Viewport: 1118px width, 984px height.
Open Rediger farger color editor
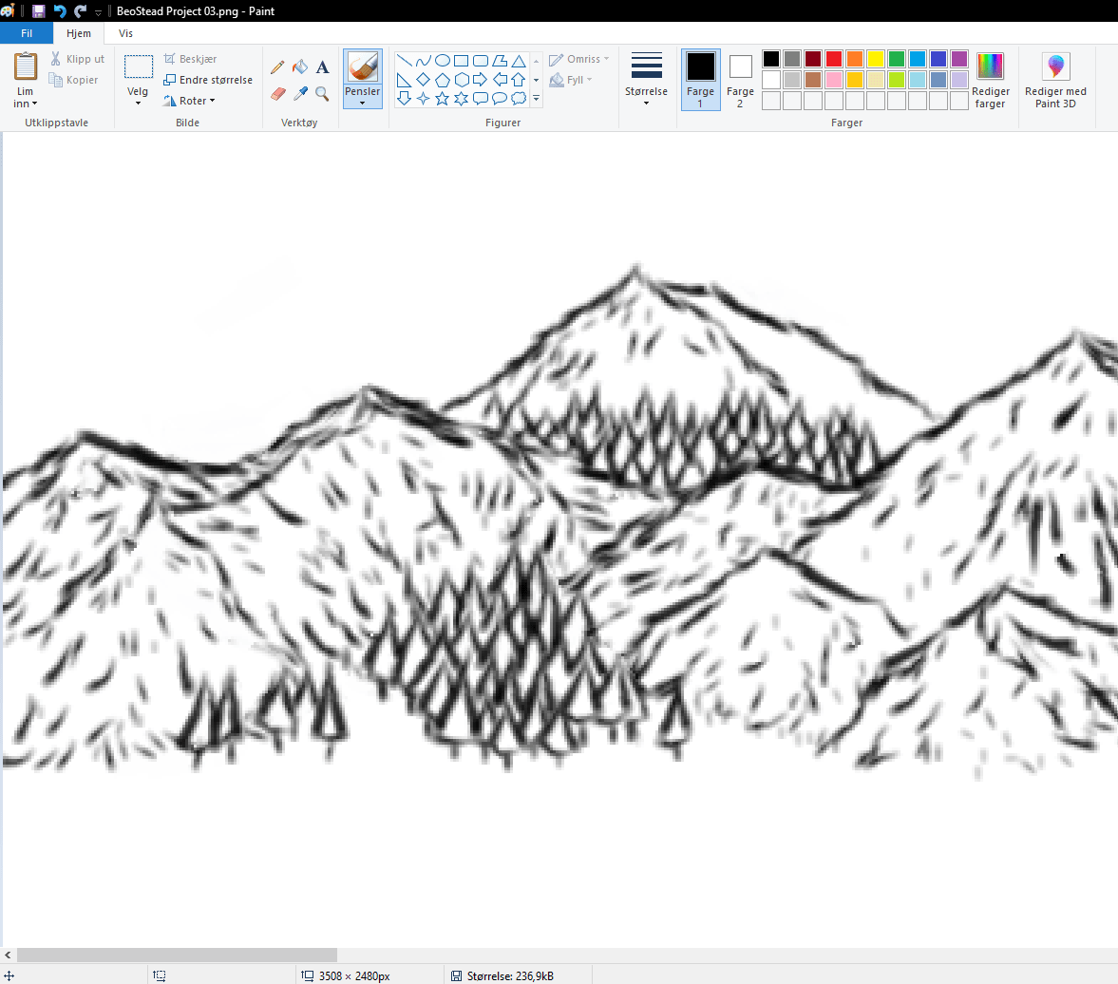991,81
